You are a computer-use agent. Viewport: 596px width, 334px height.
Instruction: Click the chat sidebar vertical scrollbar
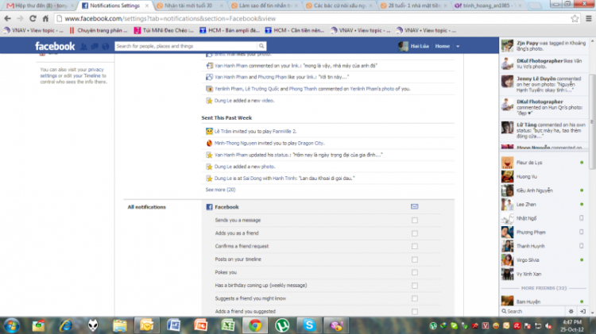592,121
